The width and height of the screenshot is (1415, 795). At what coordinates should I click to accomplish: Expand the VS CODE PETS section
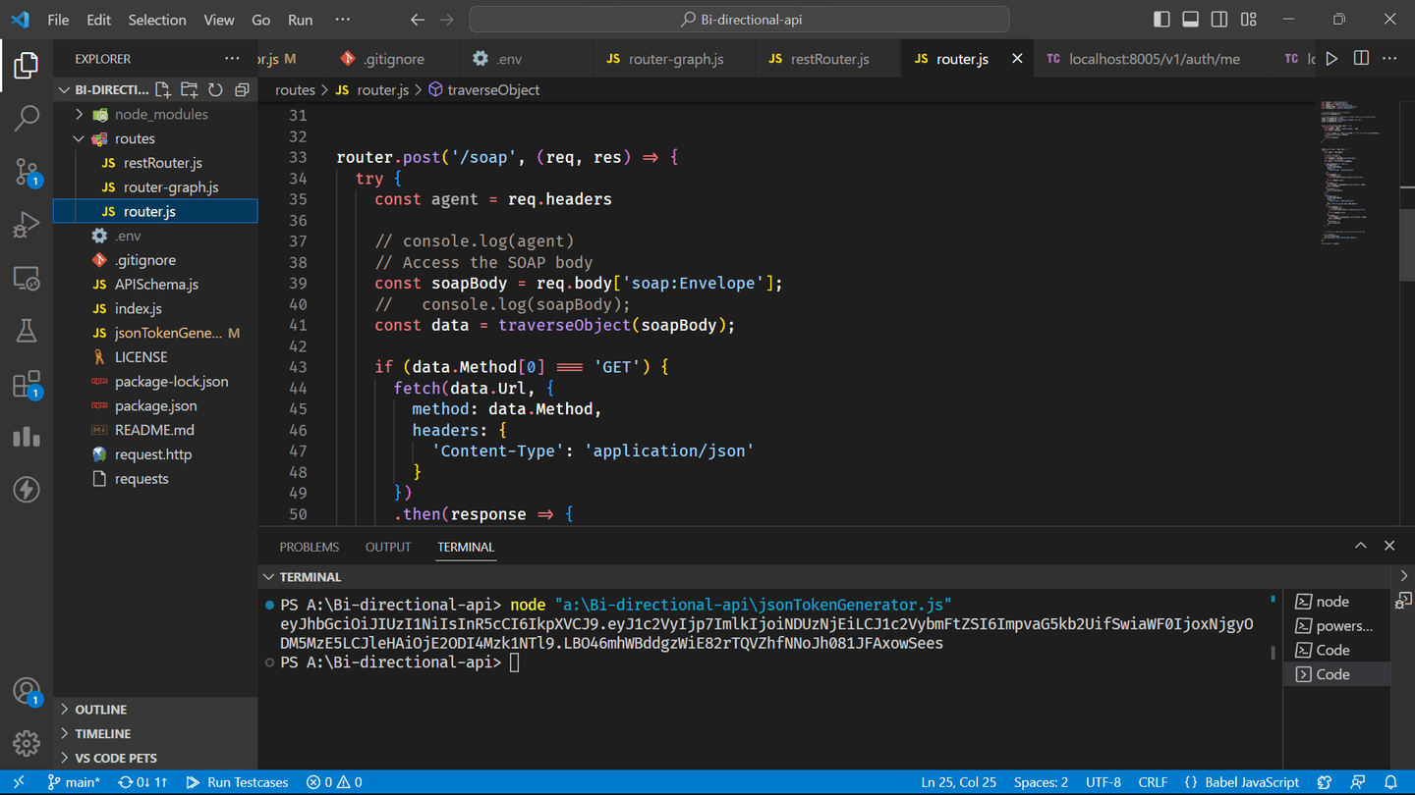pos(155,758)
